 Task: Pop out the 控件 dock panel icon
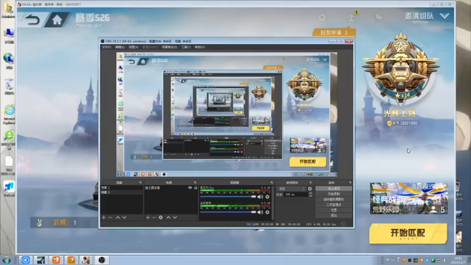(350, 183)
